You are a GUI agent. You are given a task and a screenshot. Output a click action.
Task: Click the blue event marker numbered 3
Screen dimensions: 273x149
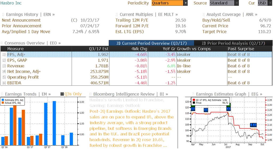pos(255,125)
